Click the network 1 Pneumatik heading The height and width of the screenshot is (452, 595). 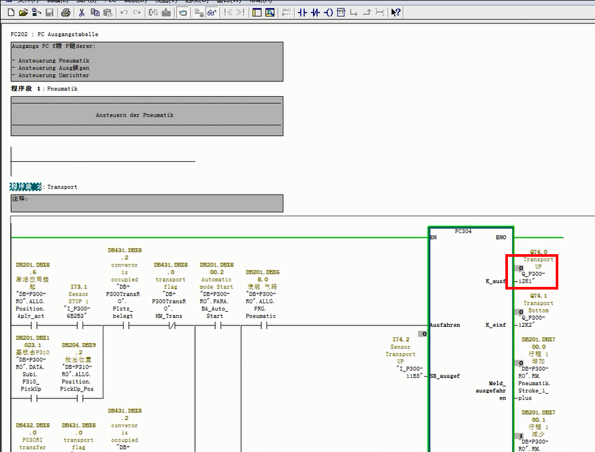point(60,88)
